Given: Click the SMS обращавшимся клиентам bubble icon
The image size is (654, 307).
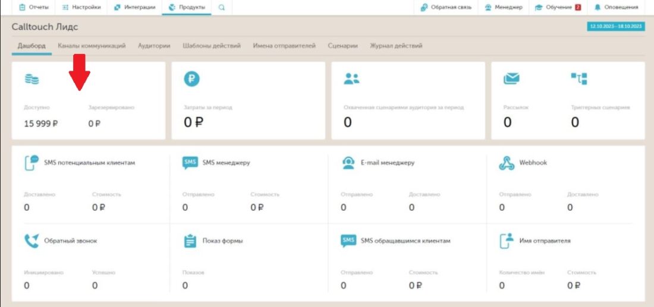Looking at the screenshot, I should coord(348,240).
